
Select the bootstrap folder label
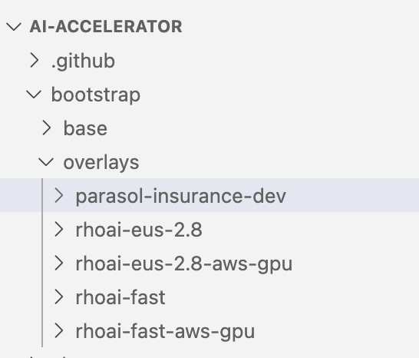click(96, 95)
